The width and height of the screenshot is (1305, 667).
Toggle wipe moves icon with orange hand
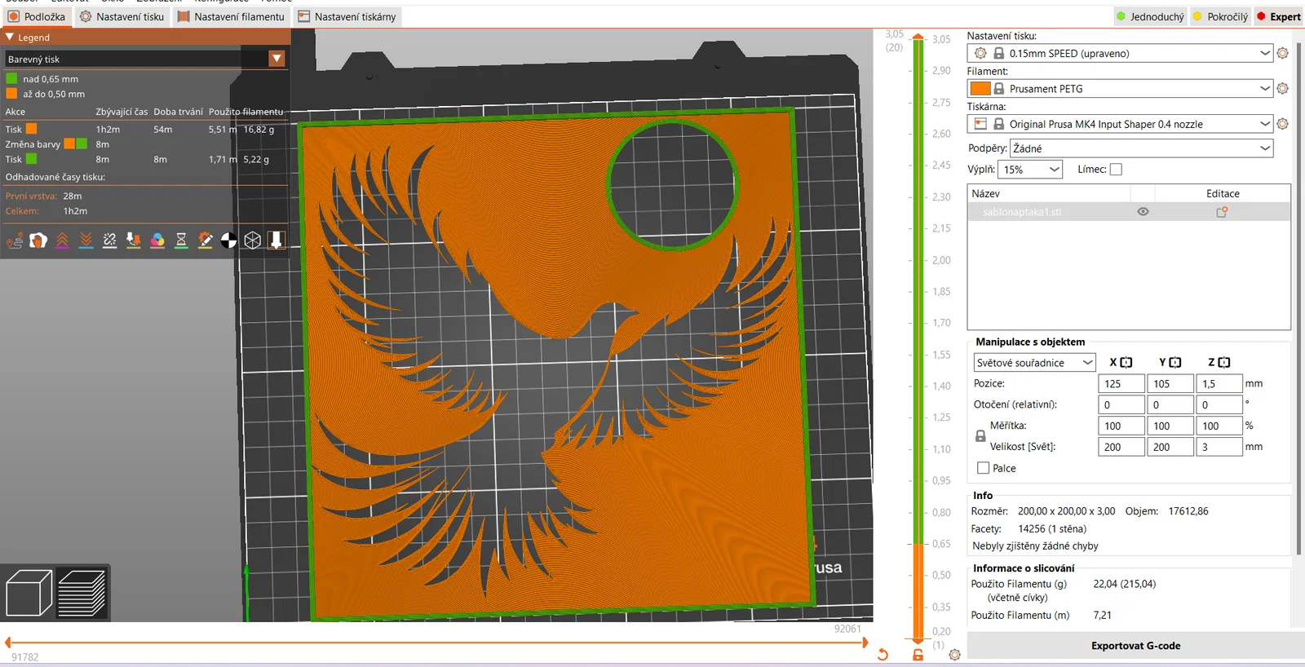(38, 240)
